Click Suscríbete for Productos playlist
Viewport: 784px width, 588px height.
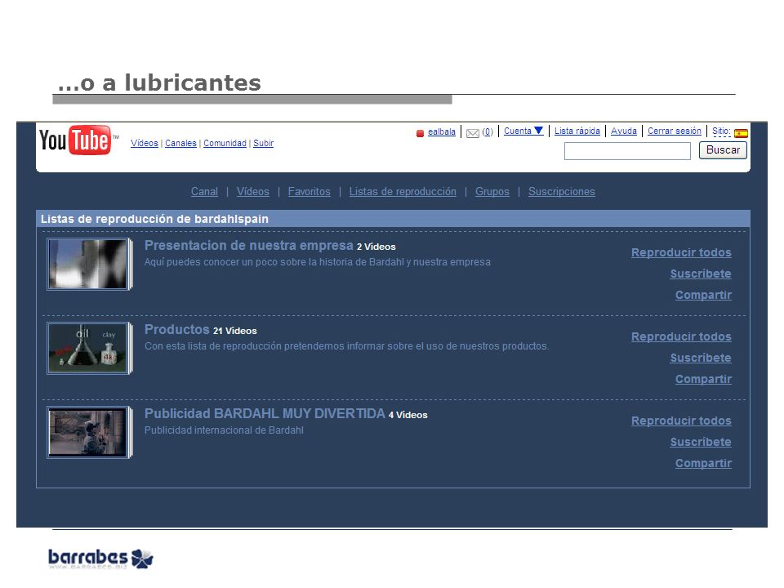(701, 358)
